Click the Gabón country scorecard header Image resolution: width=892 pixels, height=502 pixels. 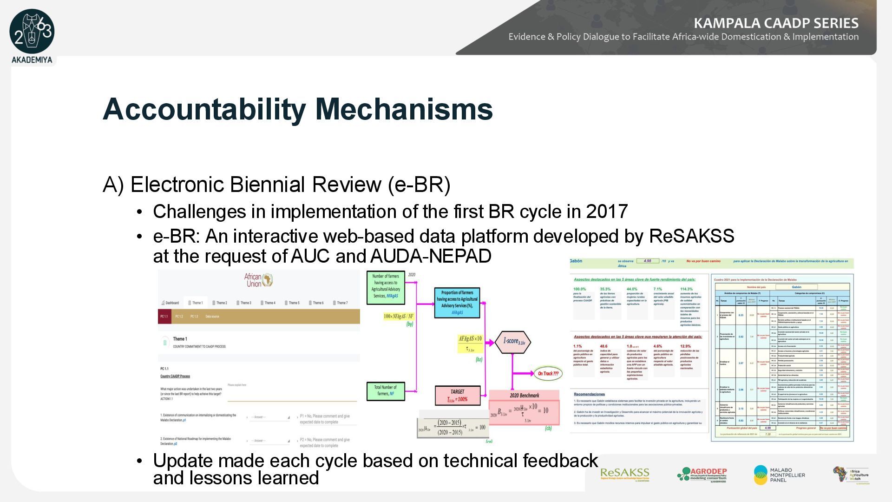tap(712, 263)
